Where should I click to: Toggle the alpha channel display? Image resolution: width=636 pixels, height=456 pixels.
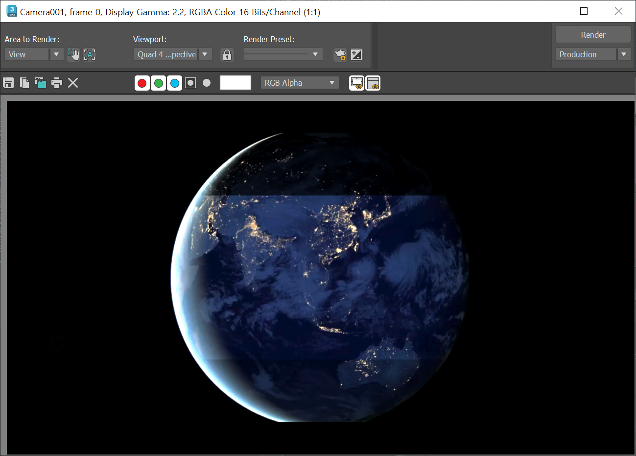click(190, 83)
